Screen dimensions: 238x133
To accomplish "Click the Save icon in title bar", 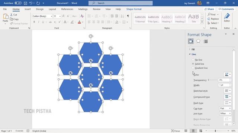I will [26, 3].
